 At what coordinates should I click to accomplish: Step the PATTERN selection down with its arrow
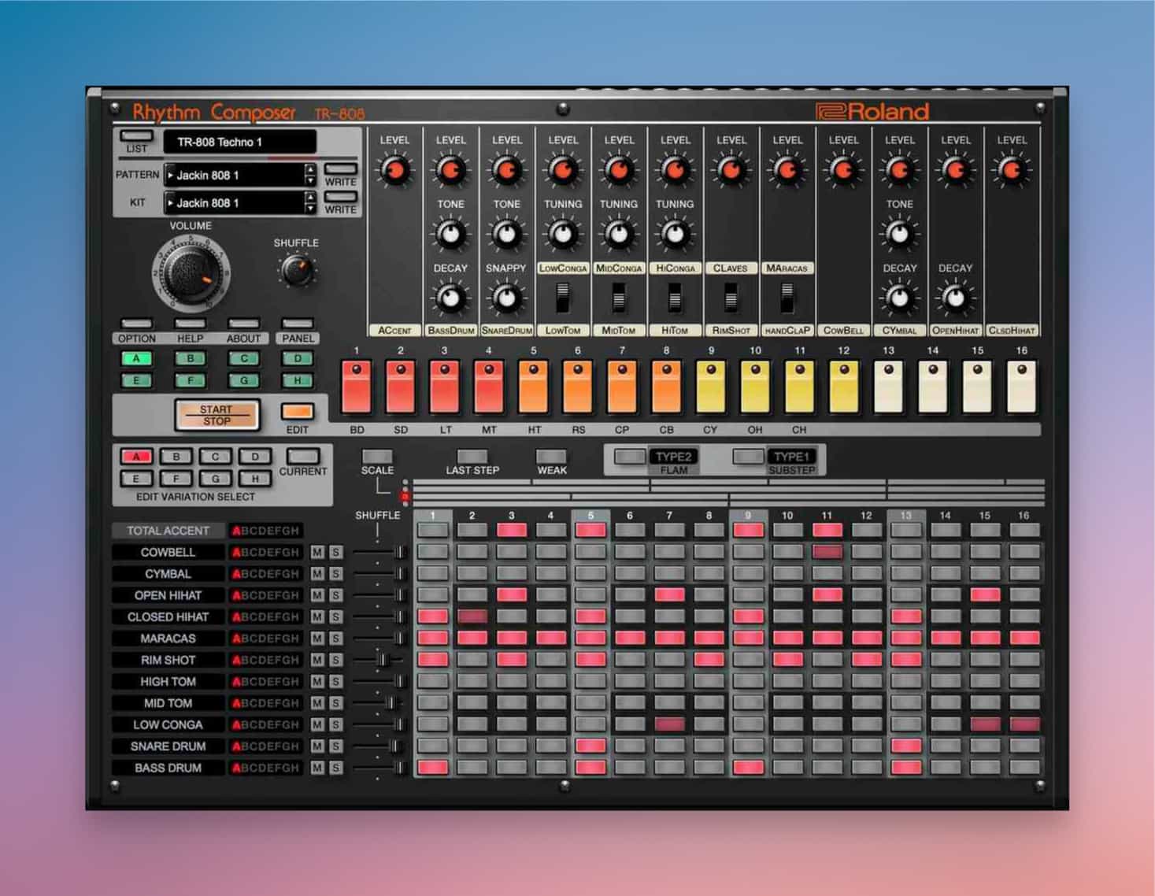point(310,181)
